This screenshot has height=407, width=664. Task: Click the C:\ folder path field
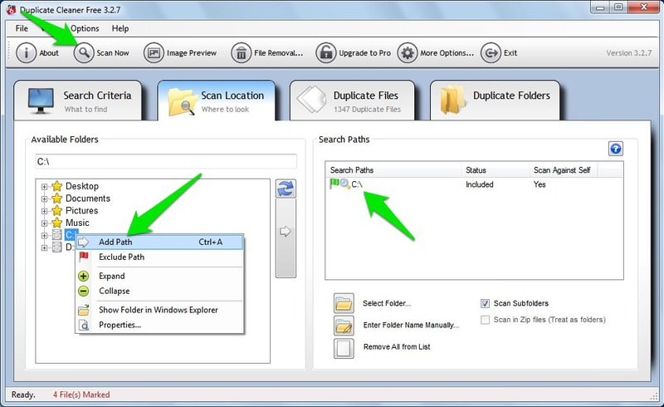[x=166, y=161]
